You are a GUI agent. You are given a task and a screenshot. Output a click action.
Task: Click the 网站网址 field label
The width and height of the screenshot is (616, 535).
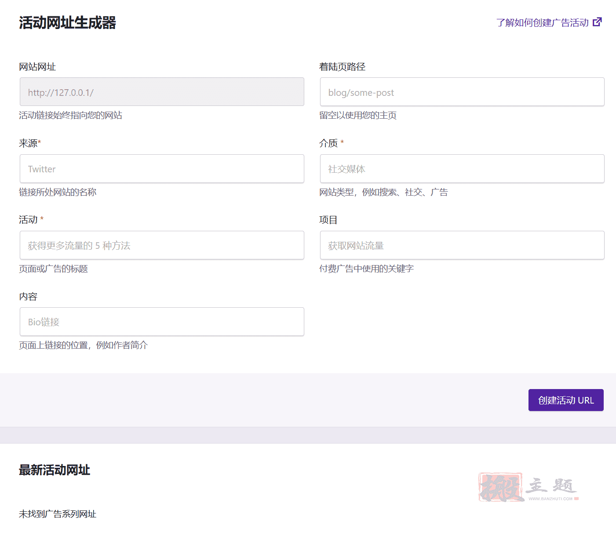pyautogui.click(x=37, y=67)
